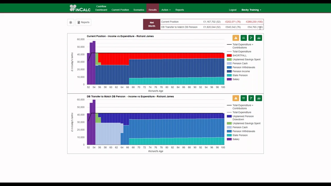Toggle Pension Cash in DB Transfer legend
The width and height of the screenshot is (331, 186).
(x=240, y=127)
